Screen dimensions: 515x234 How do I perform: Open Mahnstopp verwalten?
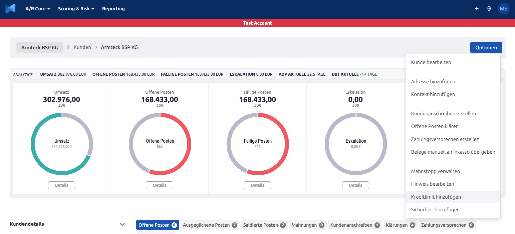453,171
